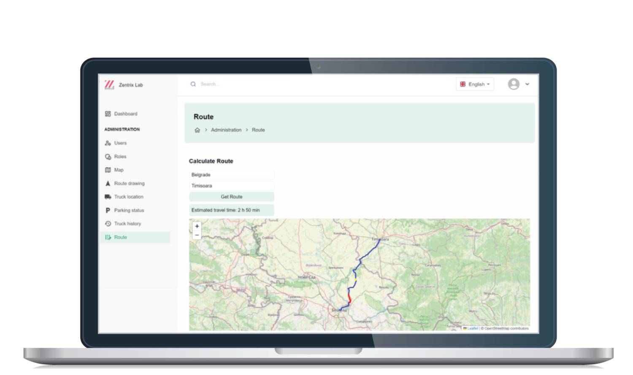Viewport: 633px width, 375px height.
Task: Click the Route sidebar icon
Action: point(108,237)
